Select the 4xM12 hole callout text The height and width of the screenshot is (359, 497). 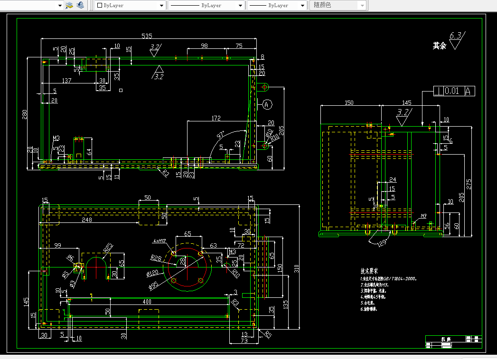[x=159, y=241]
